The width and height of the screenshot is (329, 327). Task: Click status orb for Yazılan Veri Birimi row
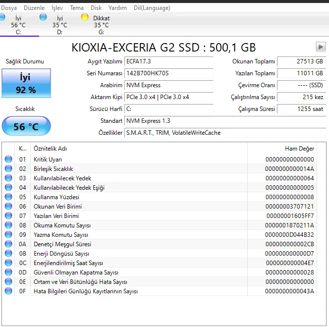(8, 216)
